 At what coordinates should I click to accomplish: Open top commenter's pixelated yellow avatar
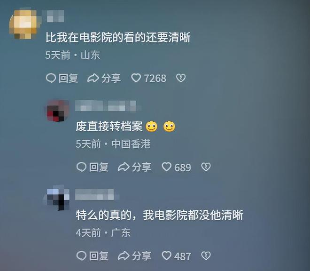[24, 24]
